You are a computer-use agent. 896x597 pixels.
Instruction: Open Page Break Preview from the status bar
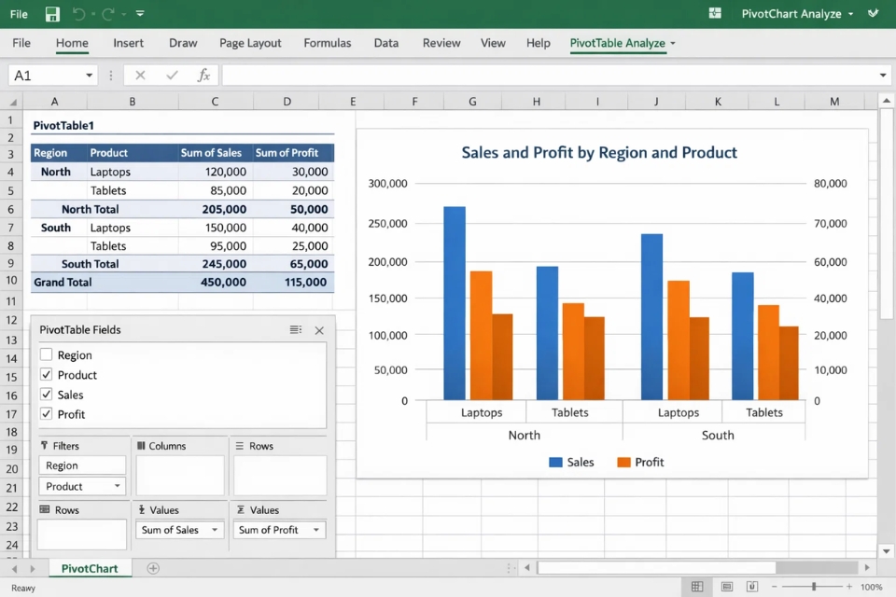[x=751, y=585]
